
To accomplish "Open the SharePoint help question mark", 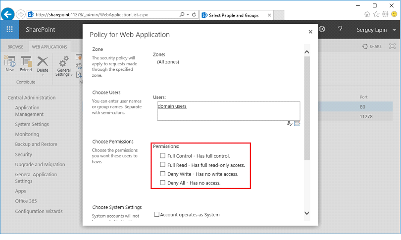I will click(x=340, y=30).
